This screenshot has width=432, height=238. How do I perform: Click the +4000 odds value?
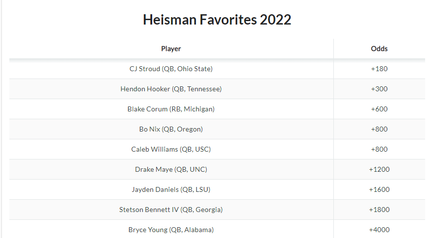point(379,230)
